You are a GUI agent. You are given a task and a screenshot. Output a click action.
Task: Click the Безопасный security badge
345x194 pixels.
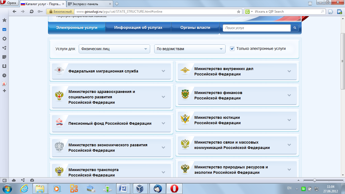click(61, 12)
